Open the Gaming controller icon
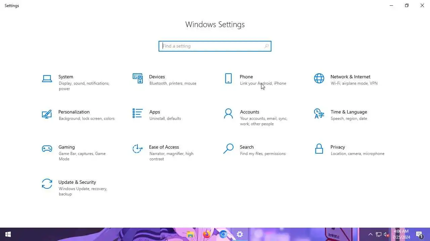The width and height of the screenshot is (430, 241). tap(47, 149)
